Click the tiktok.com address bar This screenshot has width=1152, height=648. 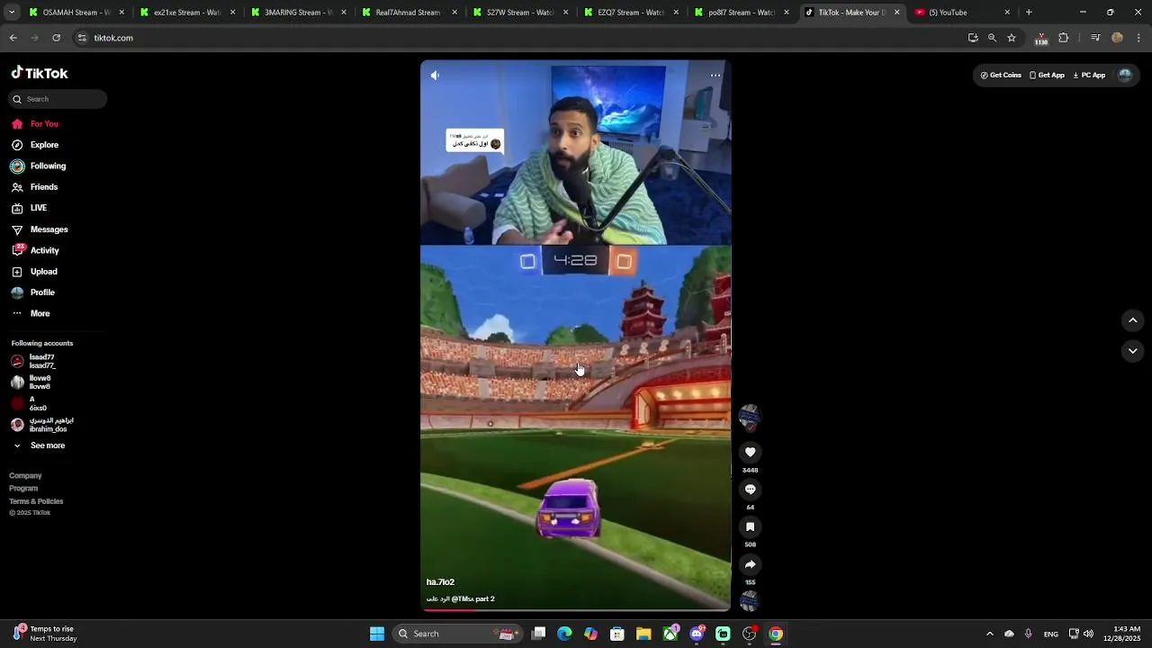(517, 38)
